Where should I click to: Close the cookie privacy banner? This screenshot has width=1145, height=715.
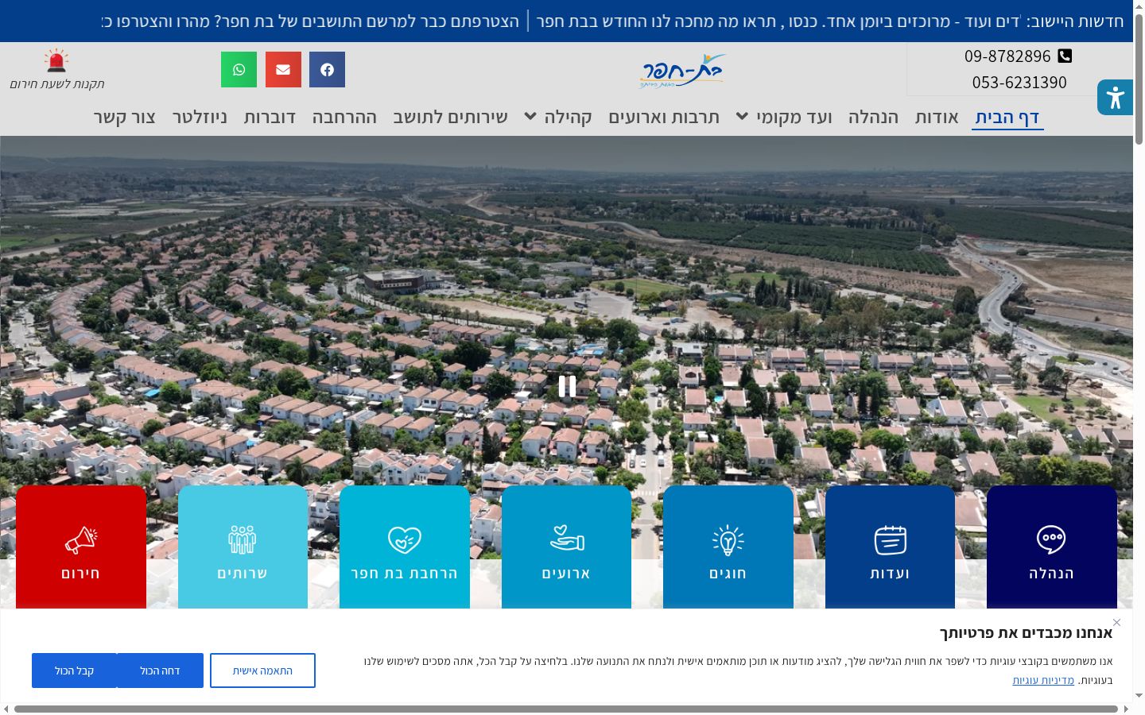pyautogui.click(x=1116, y=622)
